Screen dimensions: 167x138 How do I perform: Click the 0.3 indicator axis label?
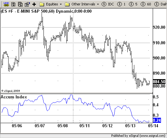(156, 115)
